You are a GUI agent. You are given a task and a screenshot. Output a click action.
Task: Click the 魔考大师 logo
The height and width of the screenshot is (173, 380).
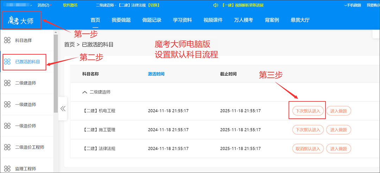20,21
